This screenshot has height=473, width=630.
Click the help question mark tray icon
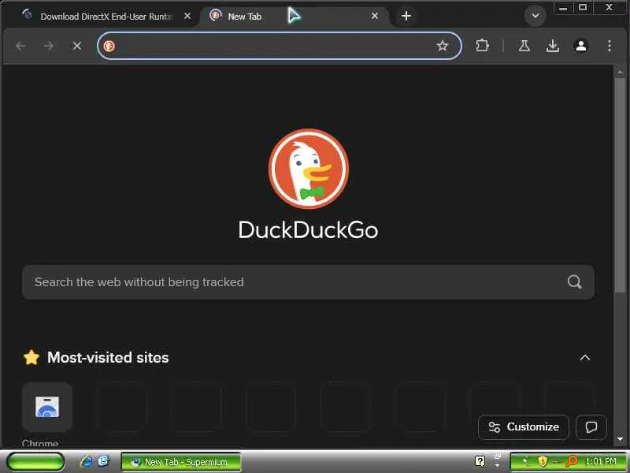(480, 461)
